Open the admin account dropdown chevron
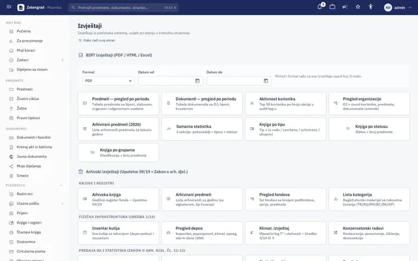This screenshot has height=261, width=418. (x=410, y=8)
